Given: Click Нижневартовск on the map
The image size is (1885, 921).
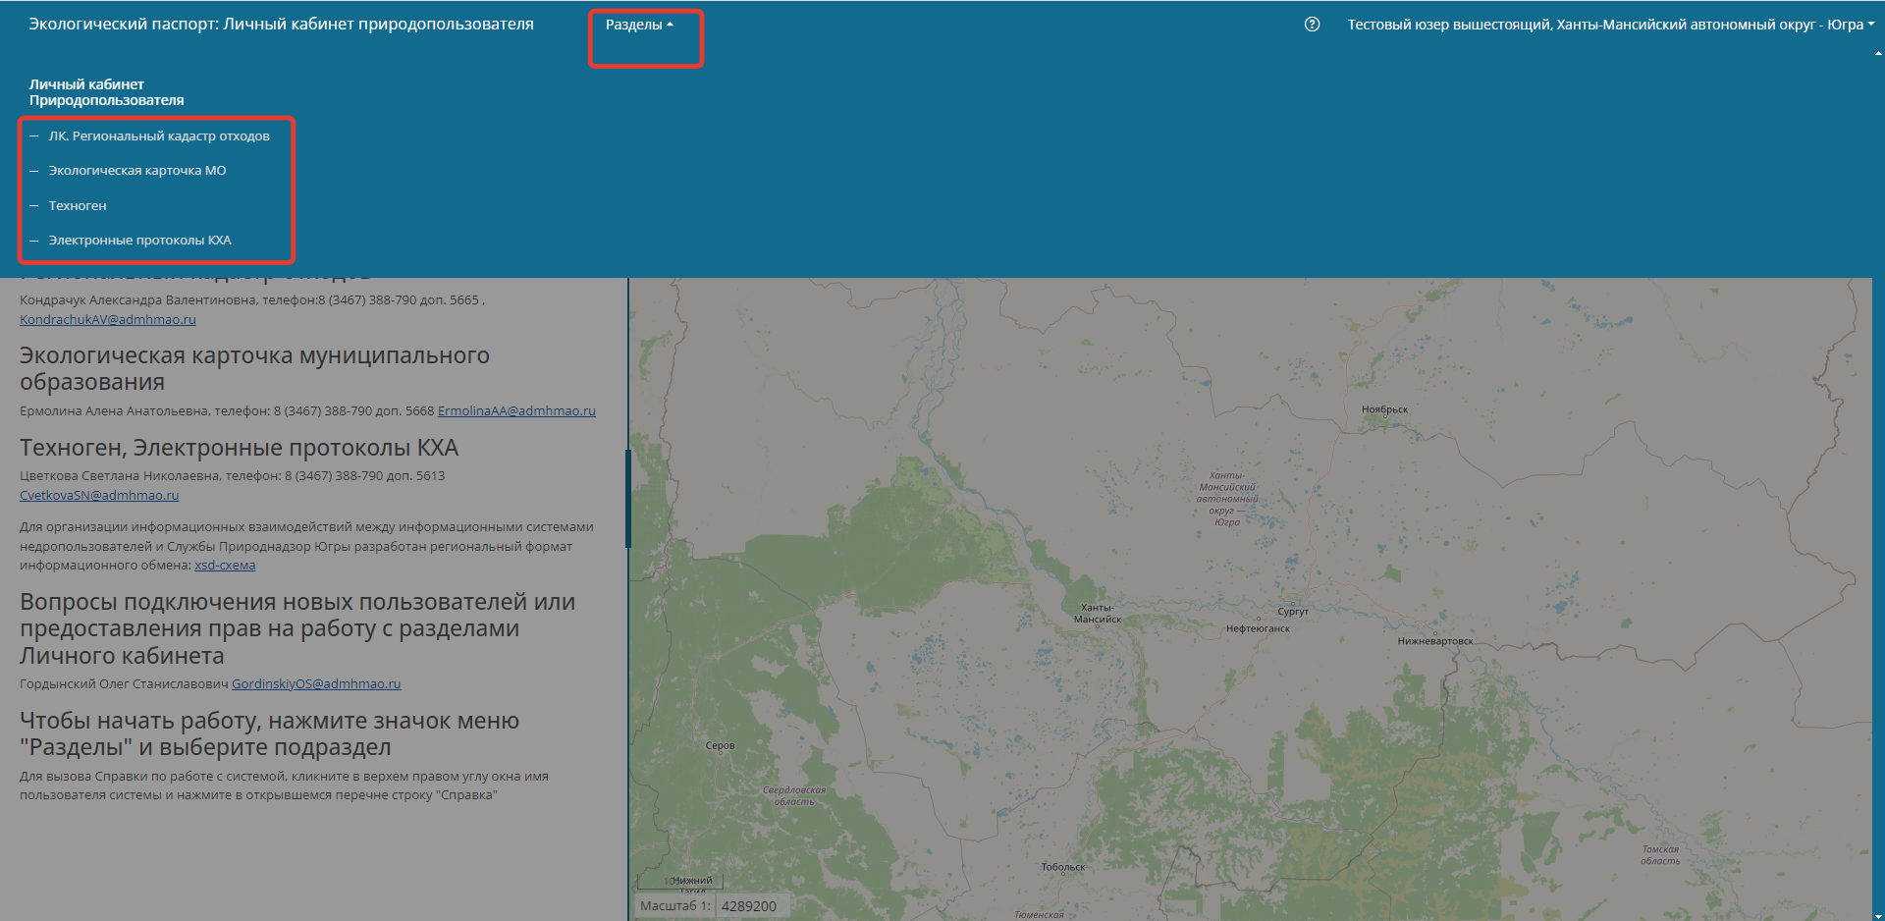Looking at the screenshot, I should tap(1434, 641).
